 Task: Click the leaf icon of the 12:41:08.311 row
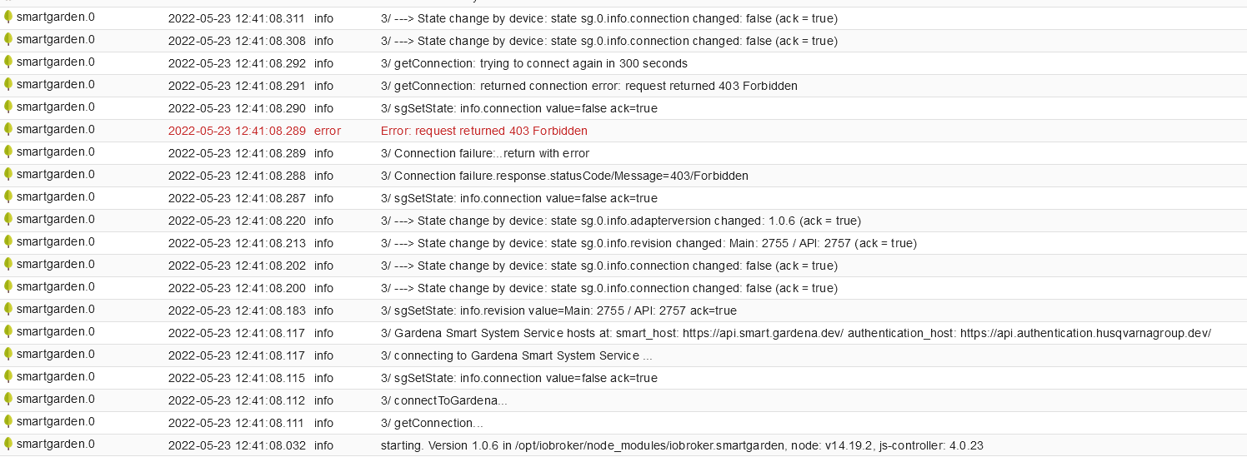coord(8,17)
